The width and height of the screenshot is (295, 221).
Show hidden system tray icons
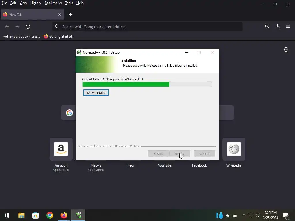pyautogui.click(x=244, y=215)
